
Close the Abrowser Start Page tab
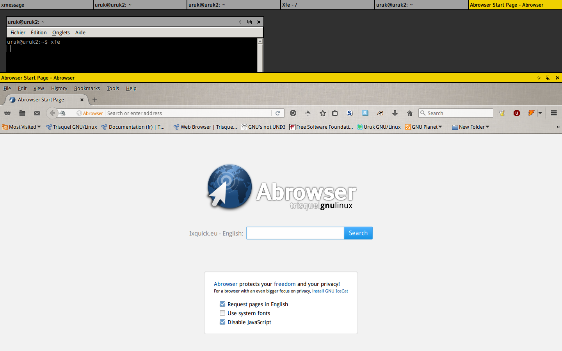pos(82,100)
